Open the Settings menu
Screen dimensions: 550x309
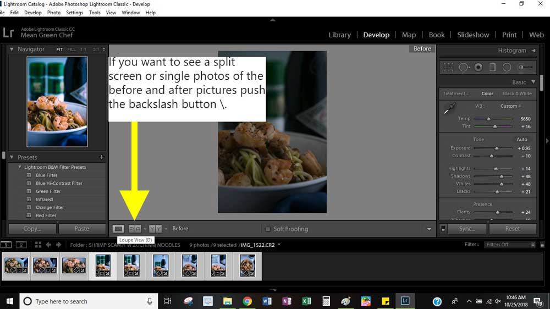coord(74,13)
